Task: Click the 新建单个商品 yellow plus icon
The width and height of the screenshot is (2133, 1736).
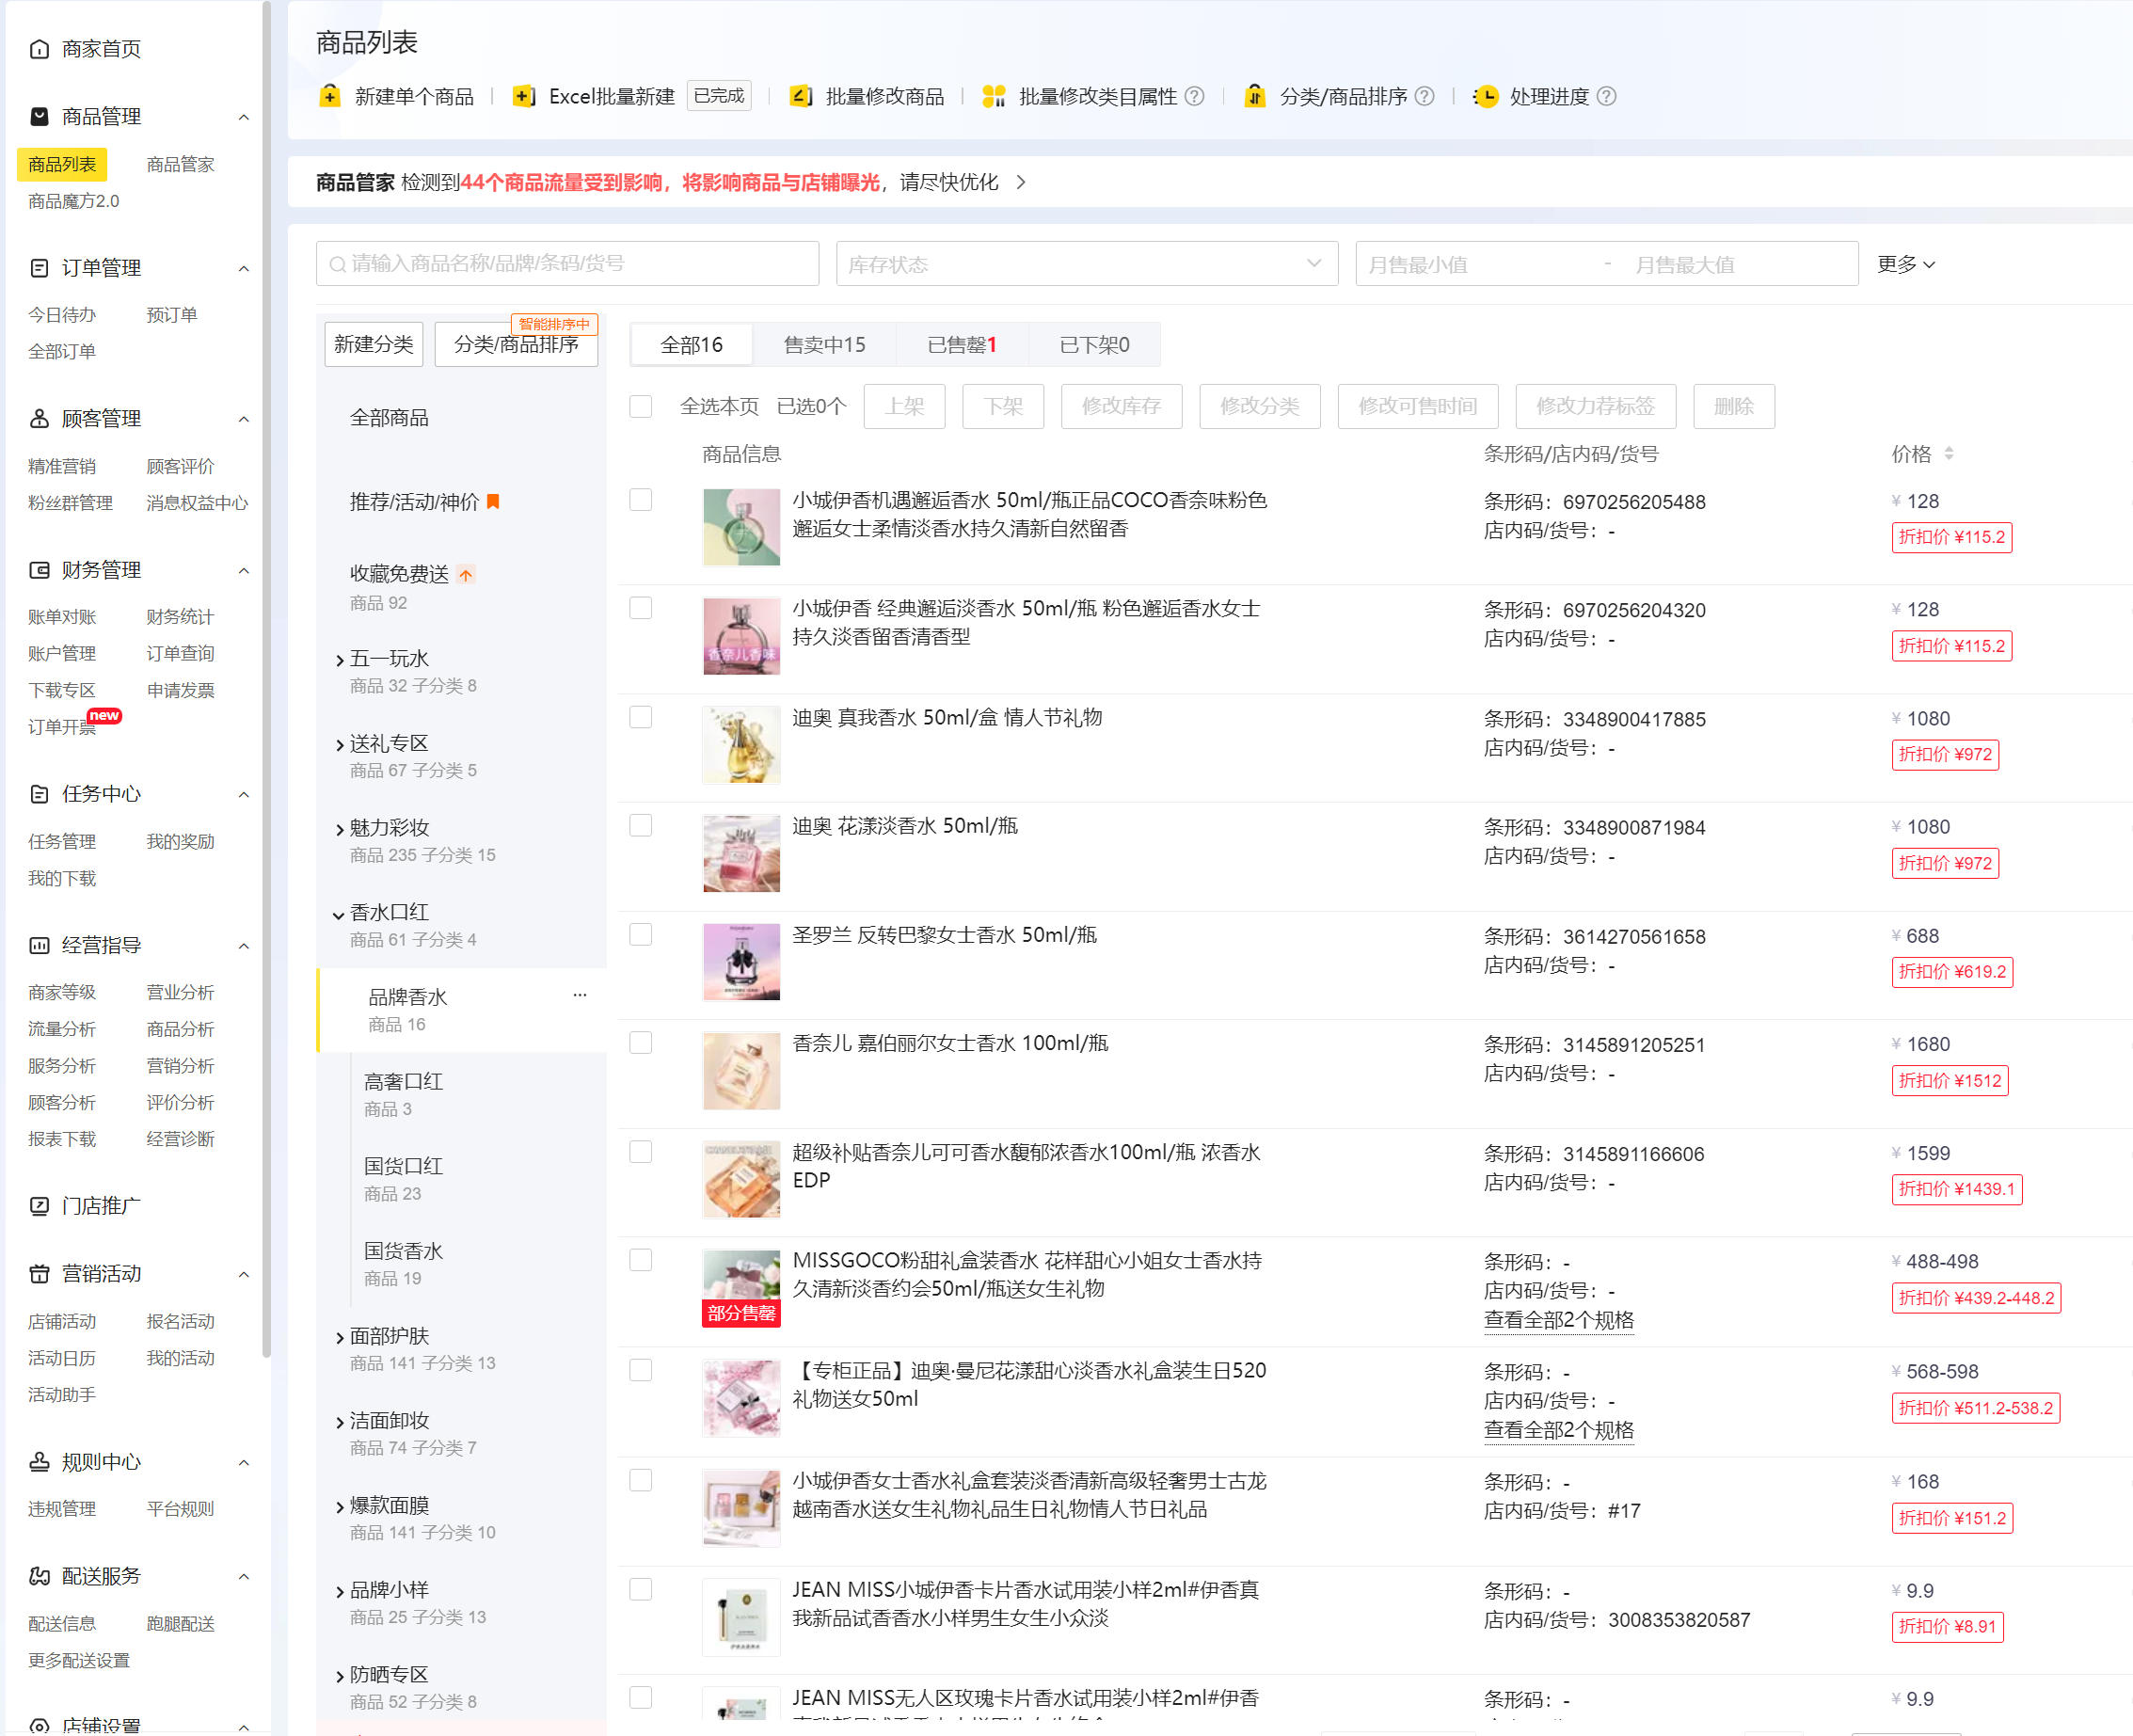Action: [x=330, y=96]
